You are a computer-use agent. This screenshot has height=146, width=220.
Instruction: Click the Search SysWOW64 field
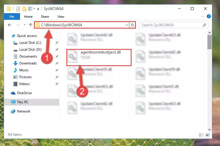pos(173,25)
